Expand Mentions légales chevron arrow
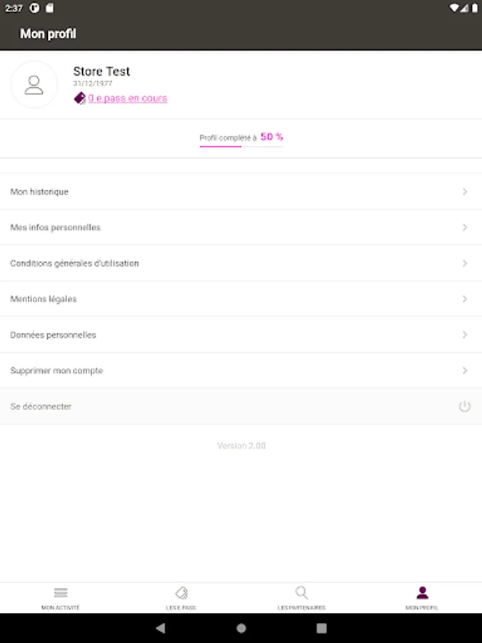The width and height of the screenshot is (482, 643). pyautogui.click(x=465, y=299)
